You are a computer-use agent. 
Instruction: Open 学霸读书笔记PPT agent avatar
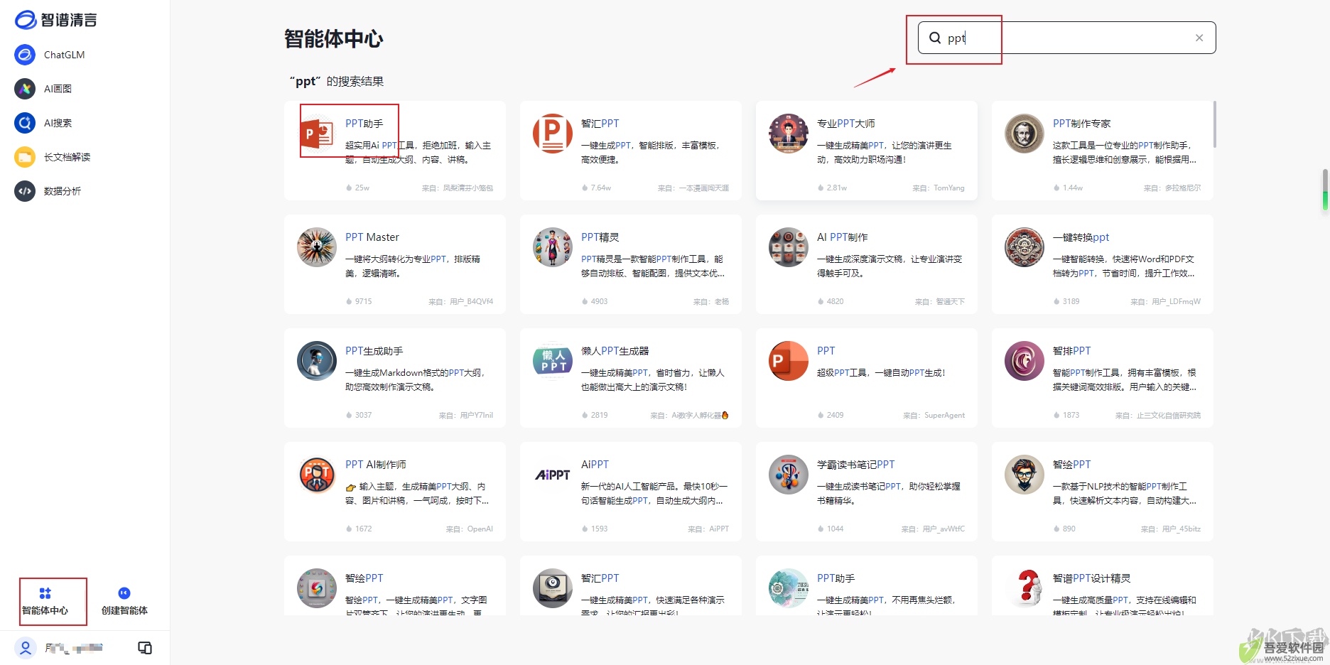click(789, 475)
